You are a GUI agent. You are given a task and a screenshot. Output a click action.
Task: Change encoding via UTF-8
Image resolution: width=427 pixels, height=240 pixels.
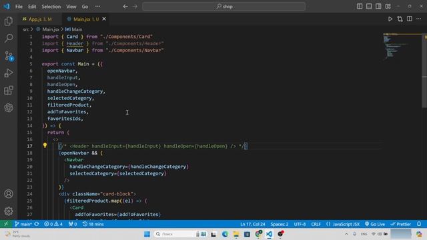click(300, 224)
